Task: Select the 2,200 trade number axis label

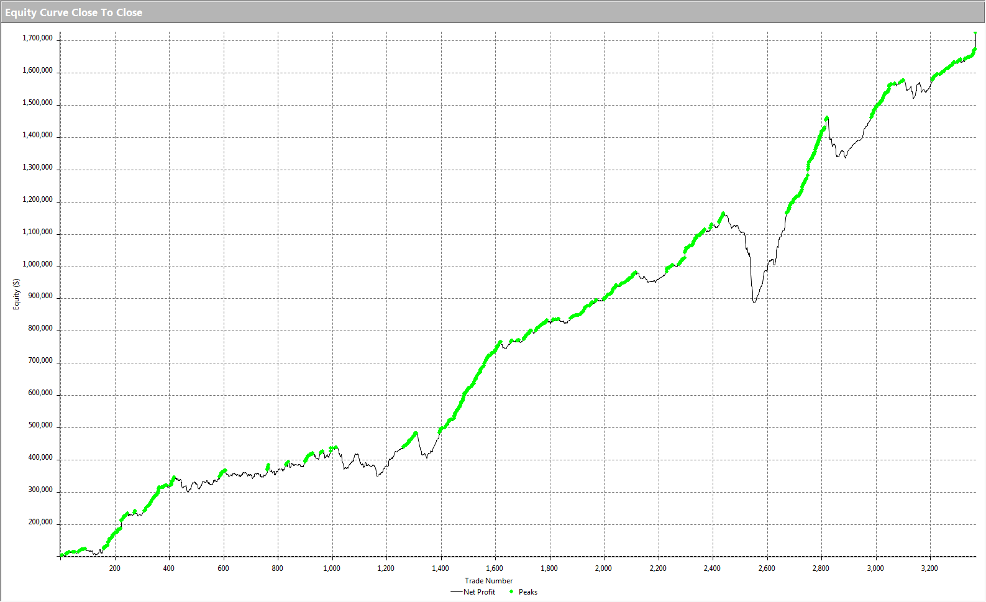Action: pos(658,568)
